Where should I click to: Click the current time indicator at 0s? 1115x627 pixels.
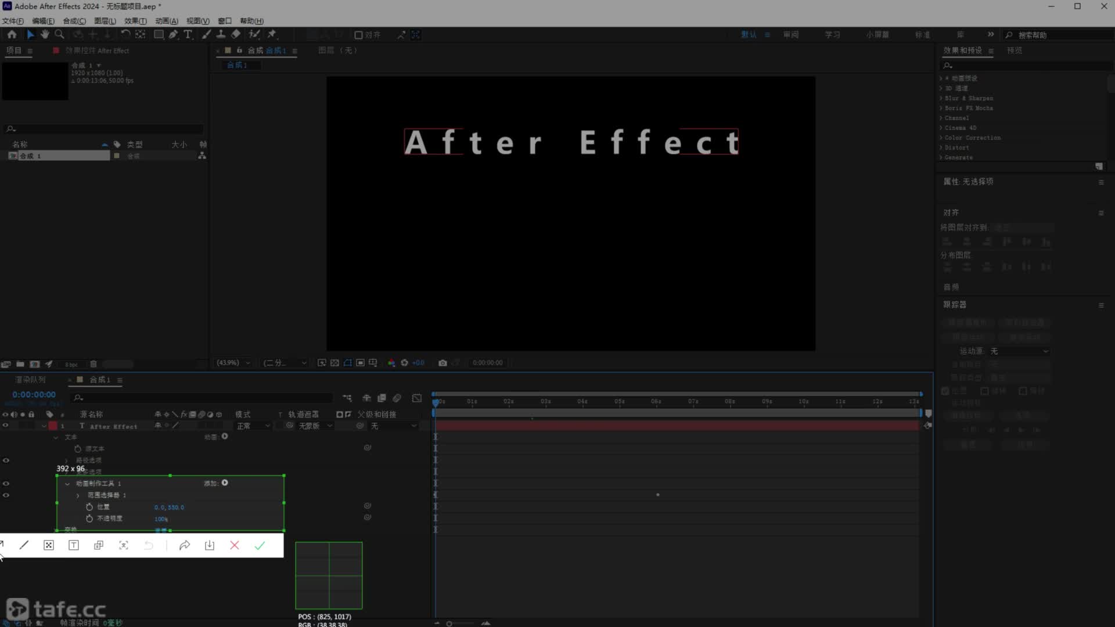point(436,402)
